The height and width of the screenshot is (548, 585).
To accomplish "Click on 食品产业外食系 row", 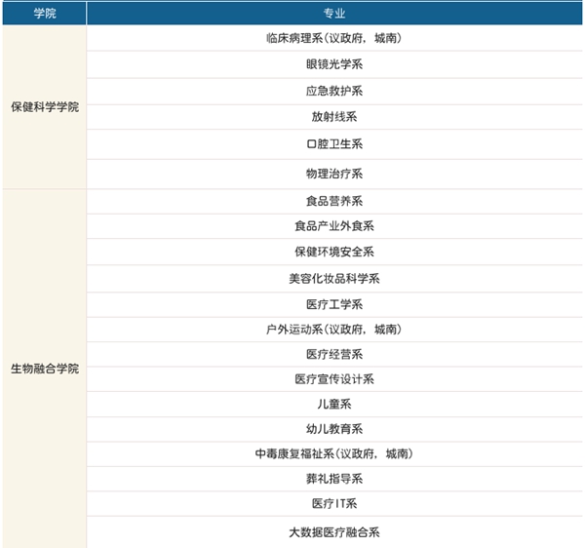I will pyautogui.click(x=334, y=226).
